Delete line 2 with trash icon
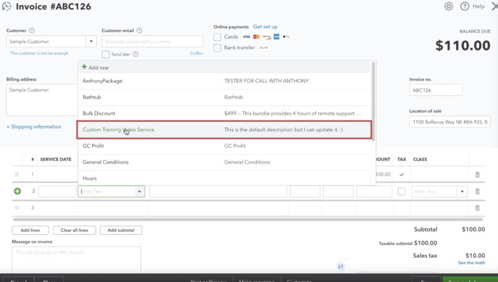 pyautogui.click(x=477, y=192)
